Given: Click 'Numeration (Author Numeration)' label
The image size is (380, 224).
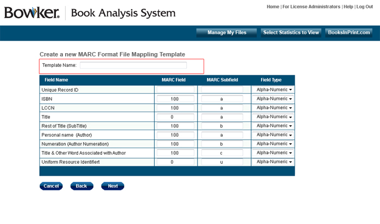Looking at the screenshot, I should click(x=75, y=144).
